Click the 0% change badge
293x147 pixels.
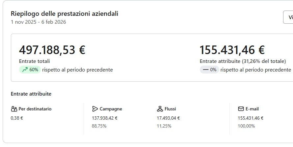pyautogui.click(x=209, y=70)
